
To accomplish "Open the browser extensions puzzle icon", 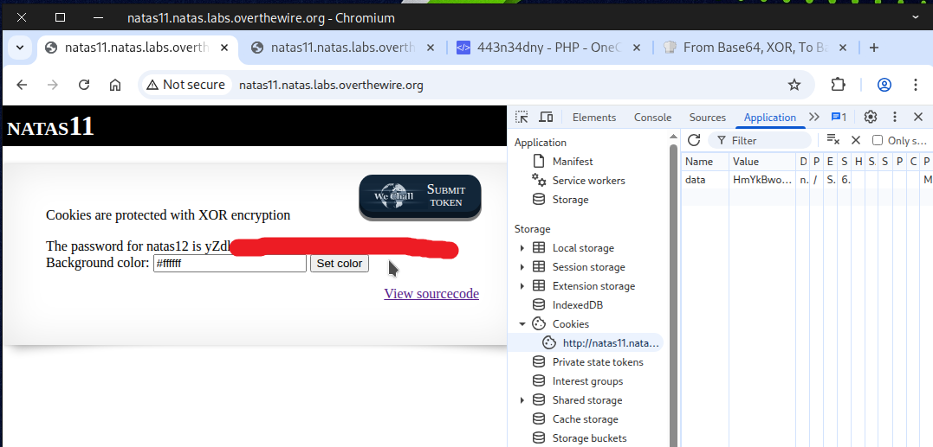I will (838, 85).
